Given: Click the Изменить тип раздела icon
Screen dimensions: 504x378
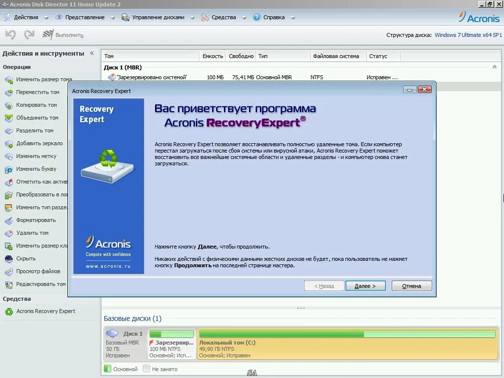Looking at the screenshot, I should tap(9, 208).
